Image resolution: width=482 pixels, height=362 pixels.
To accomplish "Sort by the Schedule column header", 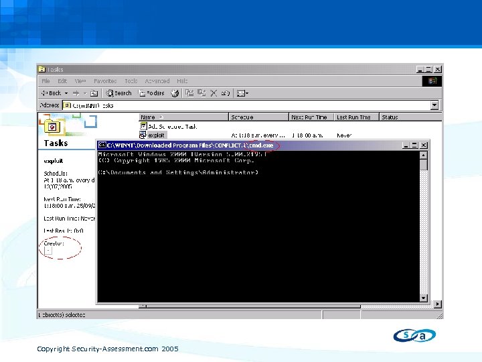I will [259, 117].
